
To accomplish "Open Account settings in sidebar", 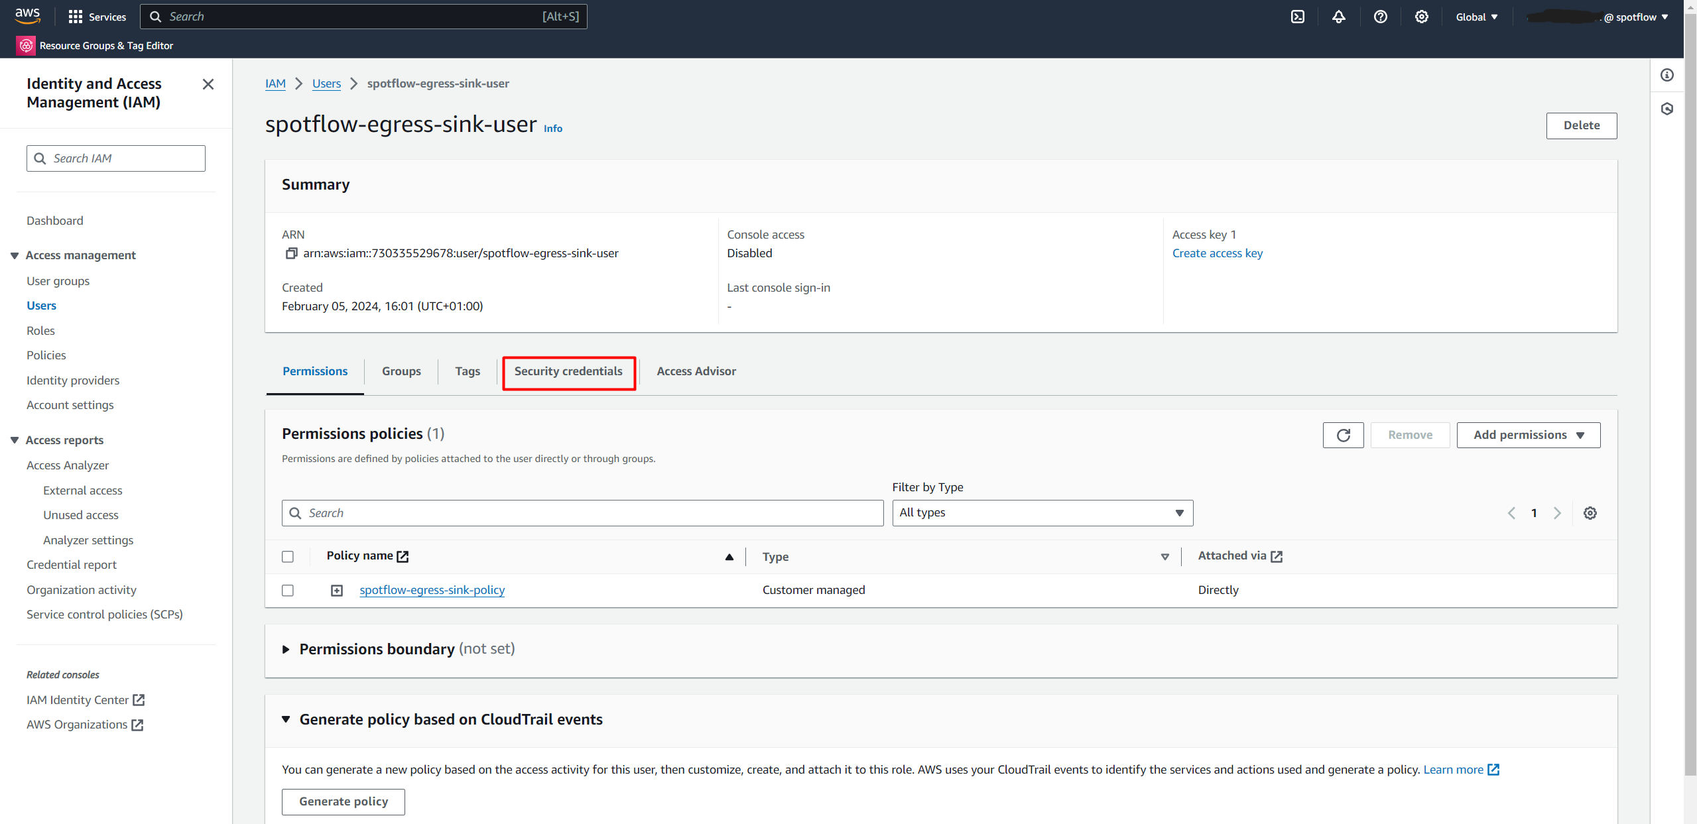I will coord(70,405).
